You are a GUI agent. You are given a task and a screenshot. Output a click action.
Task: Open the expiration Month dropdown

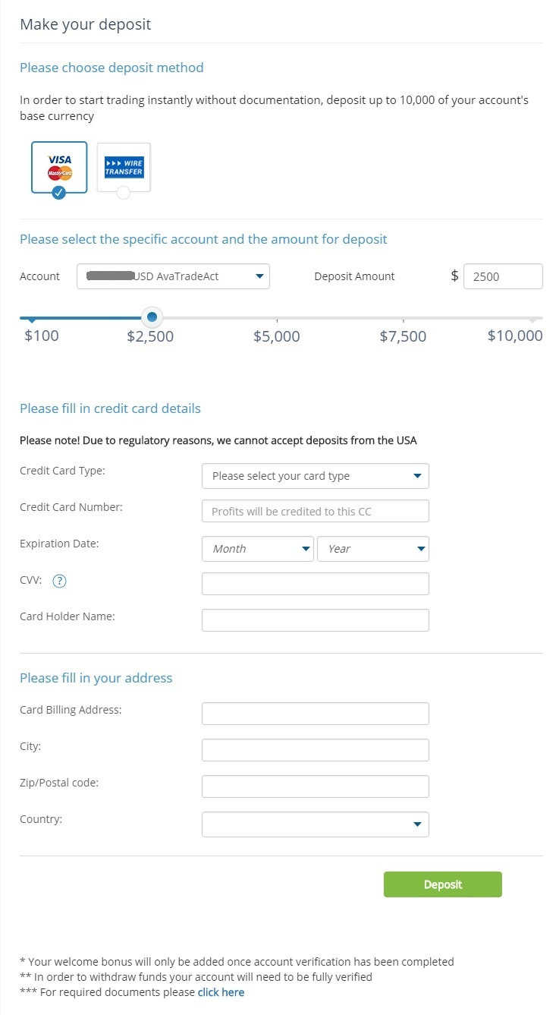point(257,549)
